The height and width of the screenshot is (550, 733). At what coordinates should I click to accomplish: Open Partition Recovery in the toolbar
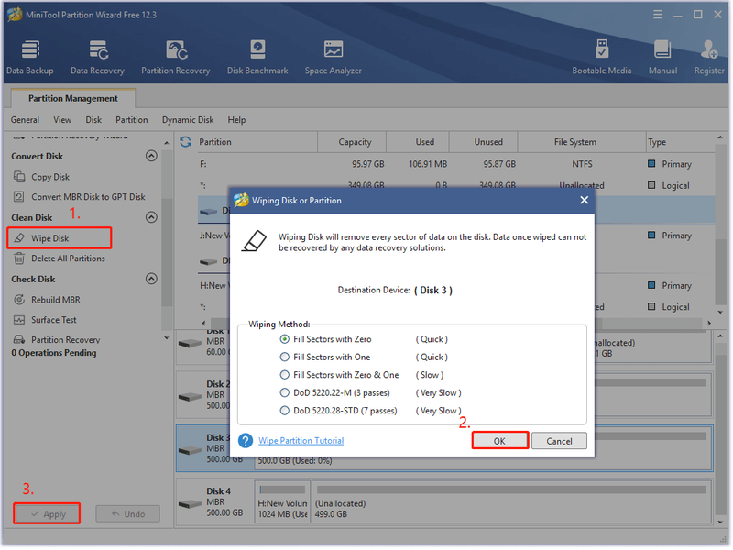coord(176,58)
